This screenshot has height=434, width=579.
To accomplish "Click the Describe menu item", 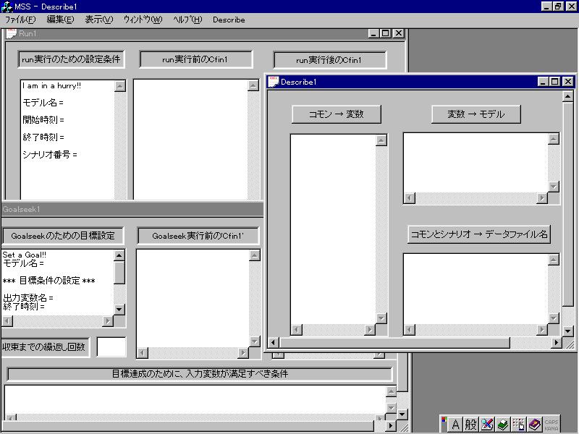I will [229, 20].
